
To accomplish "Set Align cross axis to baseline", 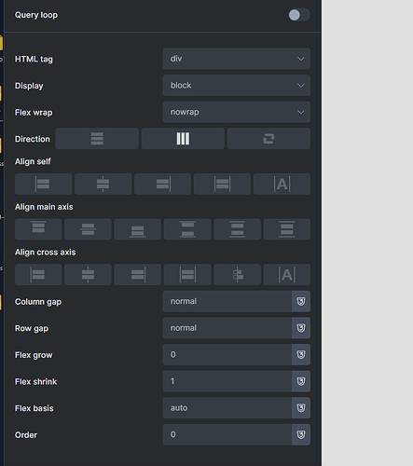I will pos(287,275).
